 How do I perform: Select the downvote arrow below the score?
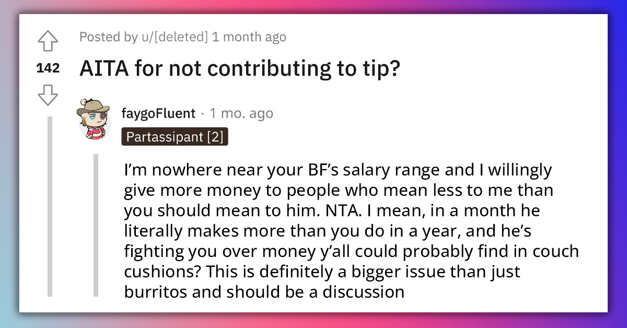click(x=48, y=94)
